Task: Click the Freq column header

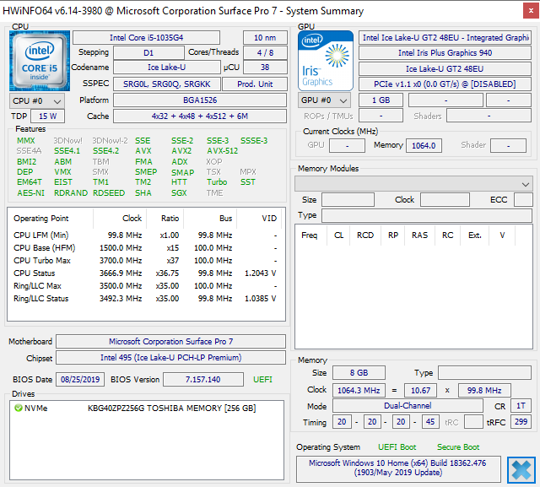Action: click(310, 235)
